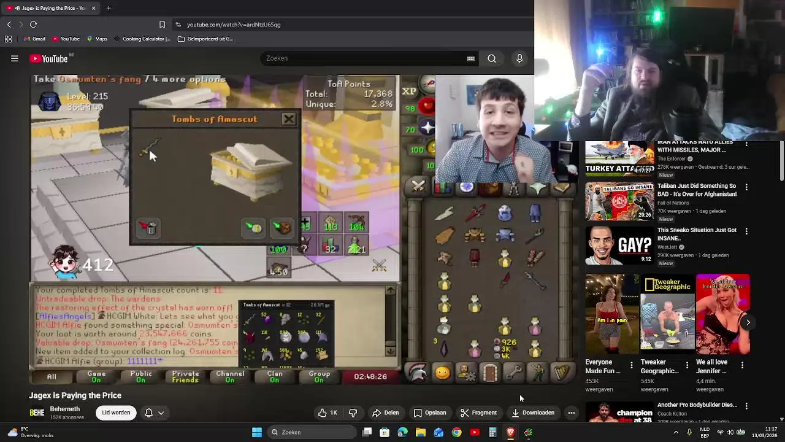
Task: Open menu for This Sneako Situation video
Action: [746, 231]
